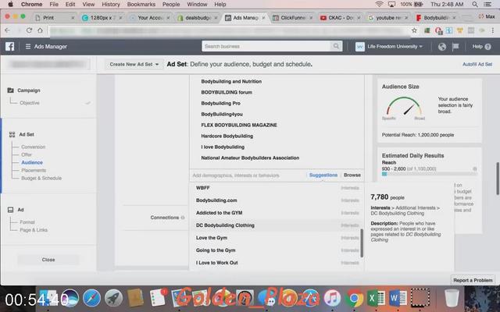
Task: Open Life Freedom University account dropdown
Action: point(390,47)
